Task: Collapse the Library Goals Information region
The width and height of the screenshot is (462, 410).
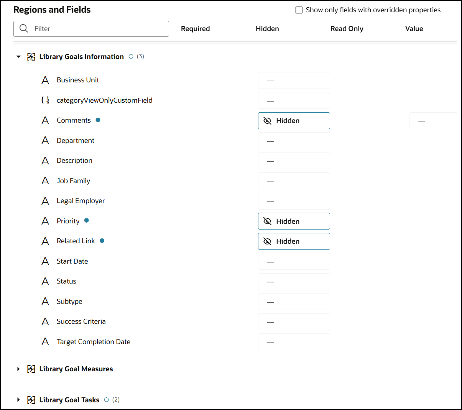Action: pyautogui.click(x=18, y=57)
